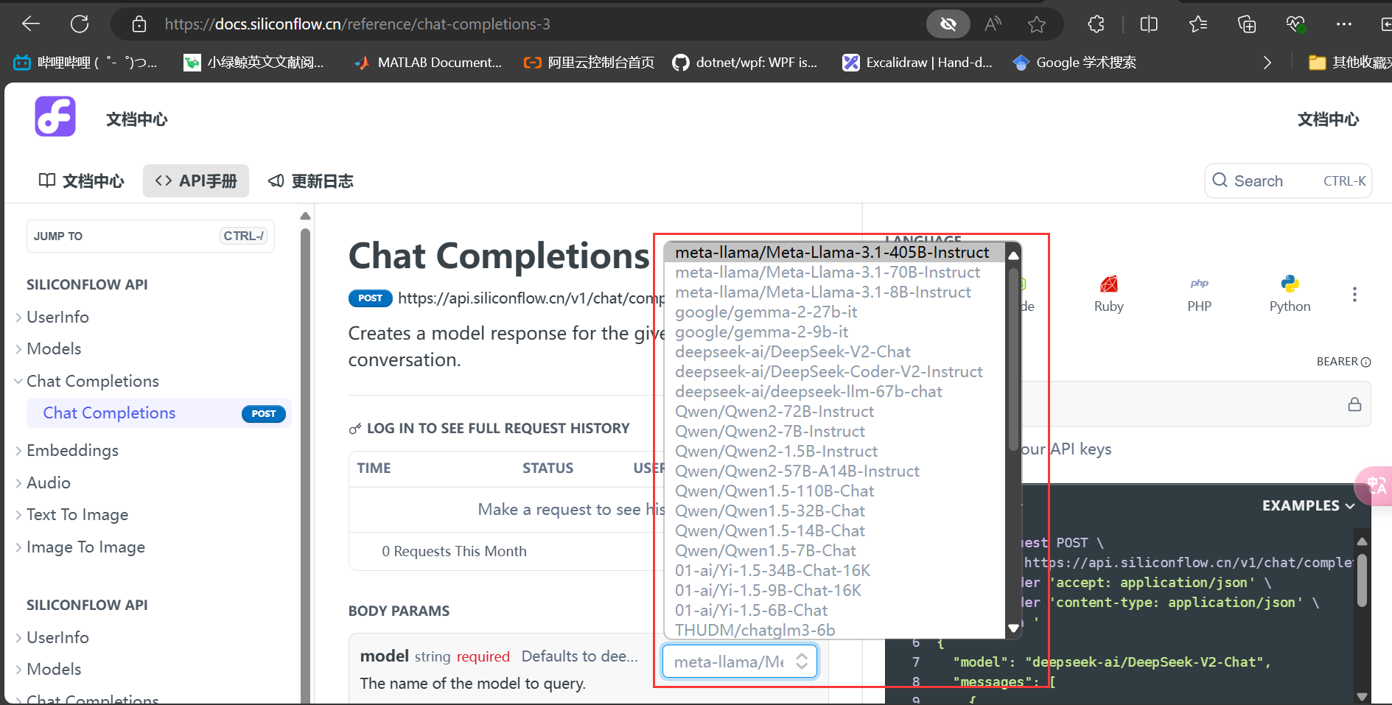This screenshot has width=1392, height=705.
Task: Open the read aloud icon
Action: point(993,24)
